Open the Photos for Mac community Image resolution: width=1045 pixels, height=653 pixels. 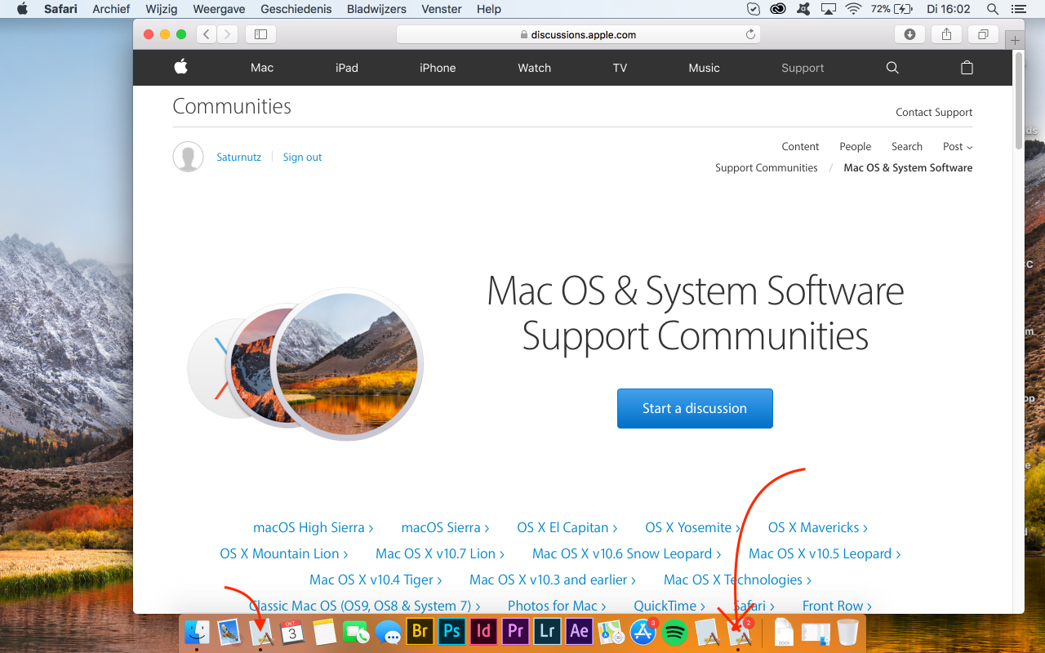click(557, 606)
